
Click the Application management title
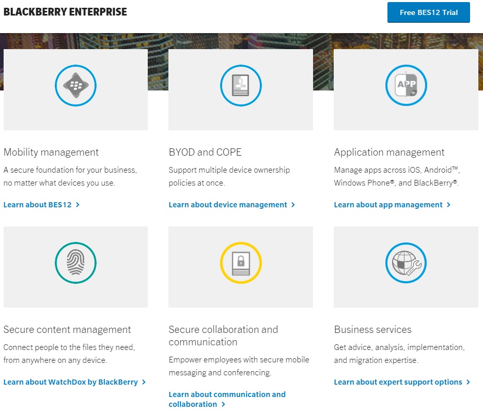389,153
